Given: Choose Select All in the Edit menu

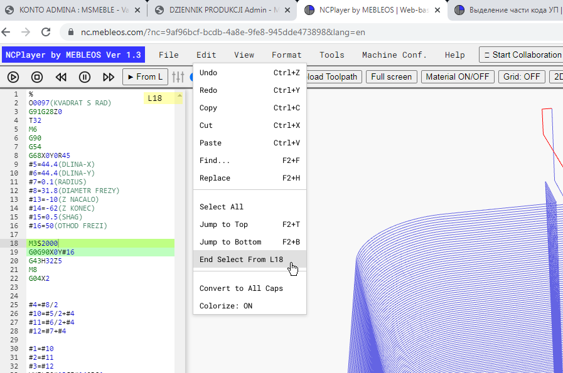Looking at the screenshot, I should tap(250, 207).
